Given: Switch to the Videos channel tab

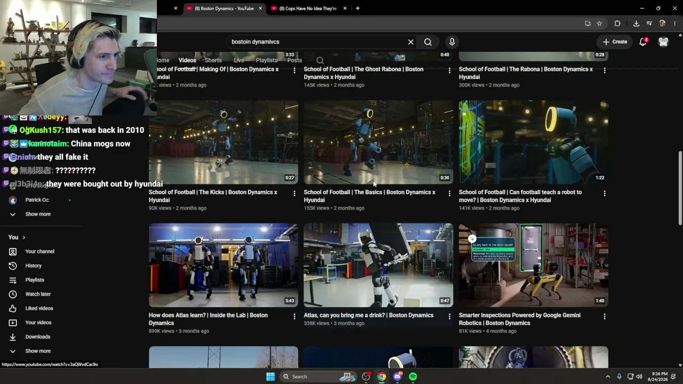Looking at the screenshot, I should pos(187,60).
